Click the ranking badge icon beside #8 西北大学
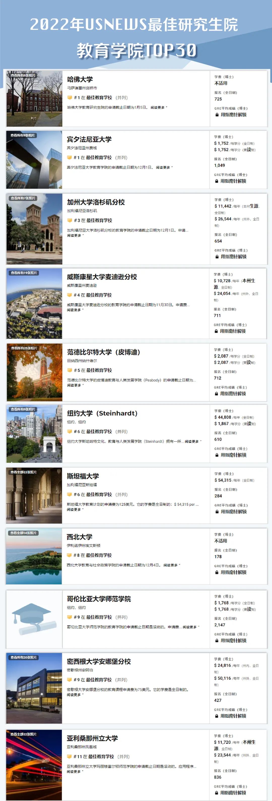The width and height of the screenshot is (272, 801). point(69,555)
